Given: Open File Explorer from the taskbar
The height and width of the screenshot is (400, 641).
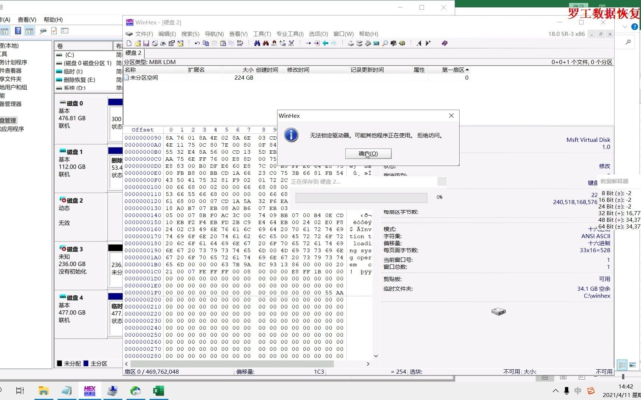Looking at the screenshot, I should 43,391.
